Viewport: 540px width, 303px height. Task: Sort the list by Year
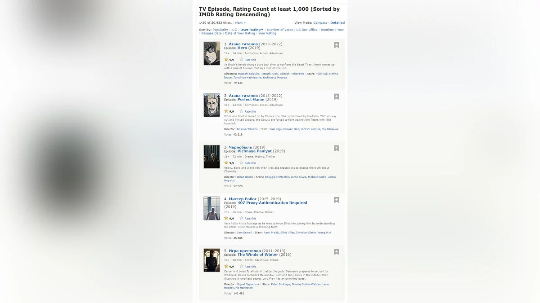tap(341, 30)
